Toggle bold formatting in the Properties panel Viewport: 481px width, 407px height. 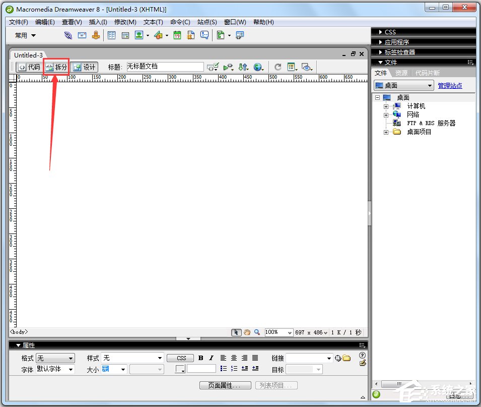coord(200,358)
